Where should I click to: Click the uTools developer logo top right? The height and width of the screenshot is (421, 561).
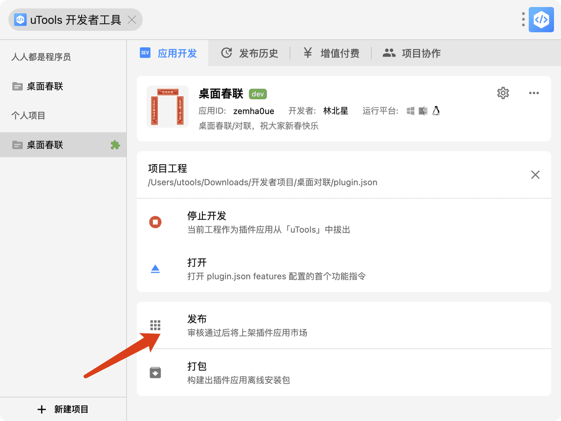[x=541, y=20]
